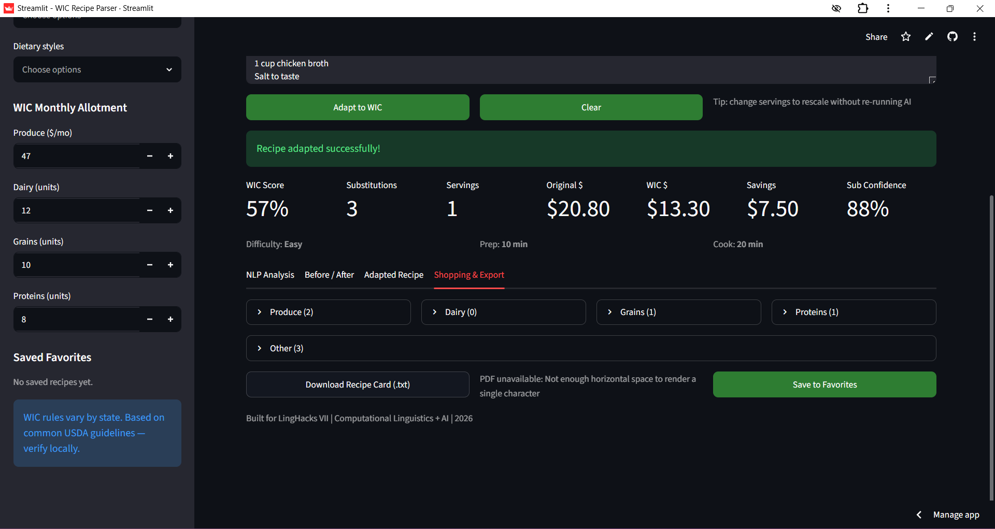
Task: Focus the Dairy units input showing 12
Action: (77, 210)
